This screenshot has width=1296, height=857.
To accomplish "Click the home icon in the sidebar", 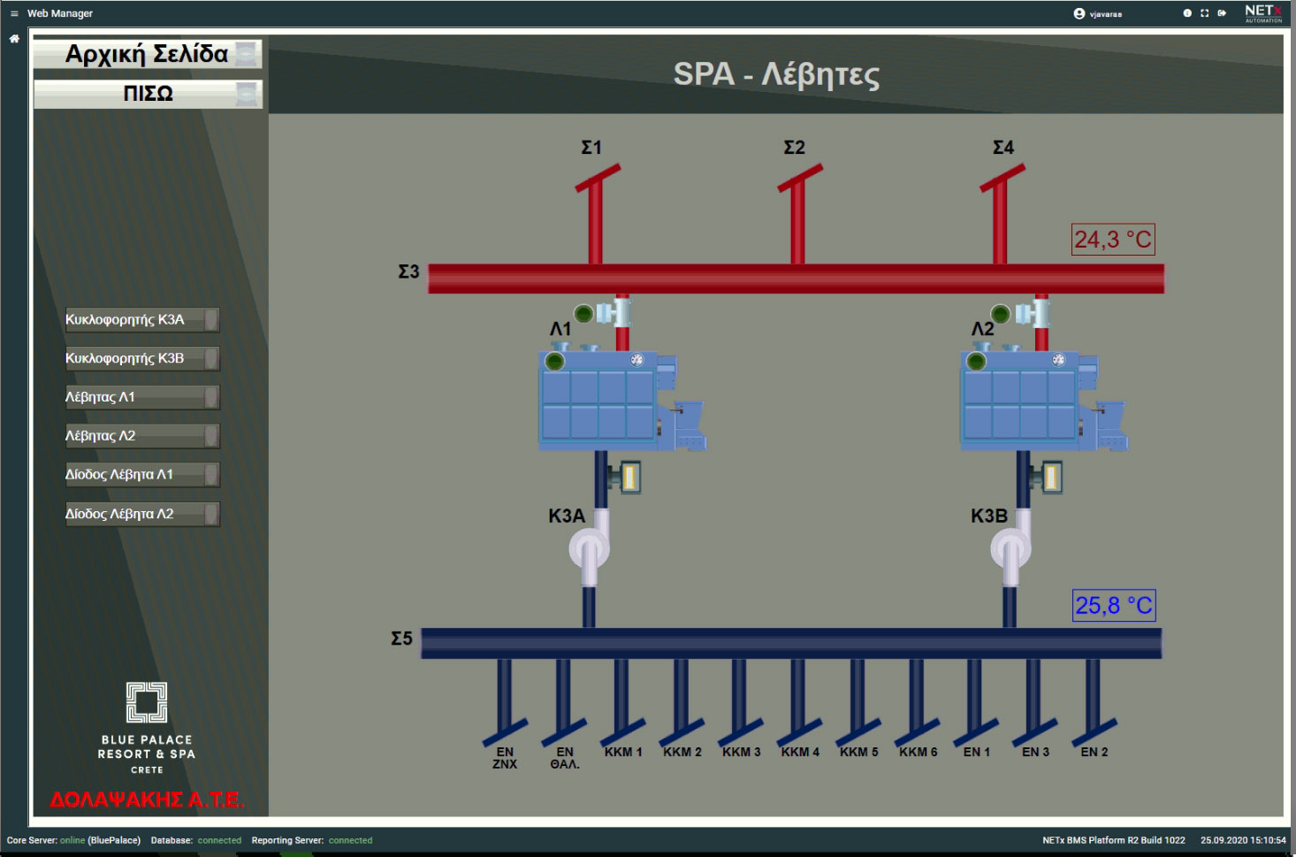I will (x=14, y=39).
